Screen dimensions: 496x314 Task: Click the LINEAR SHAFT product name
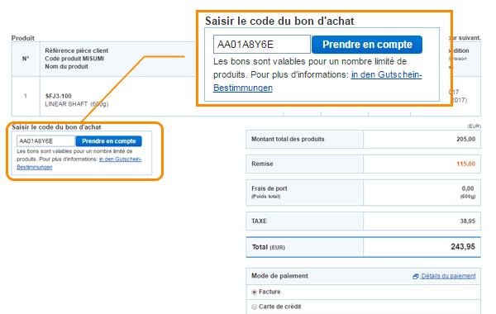(x=66, y=104)
